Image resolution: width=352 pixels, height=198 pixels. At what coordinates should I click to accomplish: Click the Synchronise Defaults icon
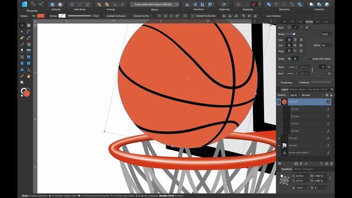pos(52,4)
